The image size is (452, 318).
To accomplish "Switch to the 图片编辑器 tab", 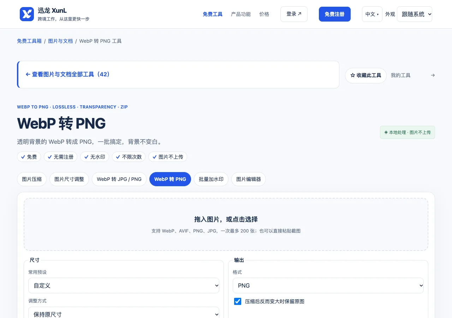I will pos(249,179).
